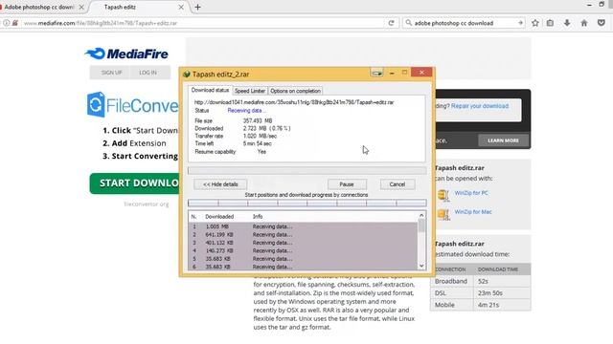Click the LEARN MORE button
Viewport: 613px width, 344px height.
click(x=503, y=140)
